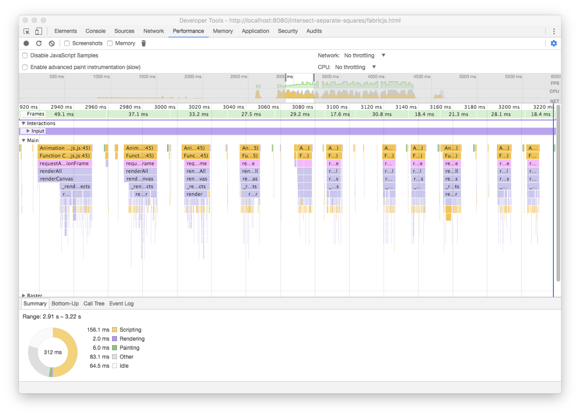
Task: Enable the Screenshots checkbox
Action: (x=67, y=43)
